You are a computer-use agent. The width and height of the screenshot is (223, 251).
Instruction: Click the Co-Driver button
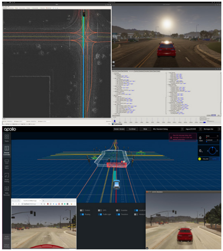point(132,129)
